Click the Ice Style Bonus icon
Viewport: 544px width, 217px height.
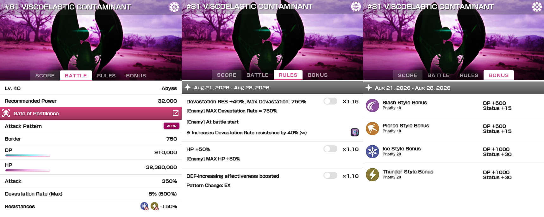click(372, 152)
